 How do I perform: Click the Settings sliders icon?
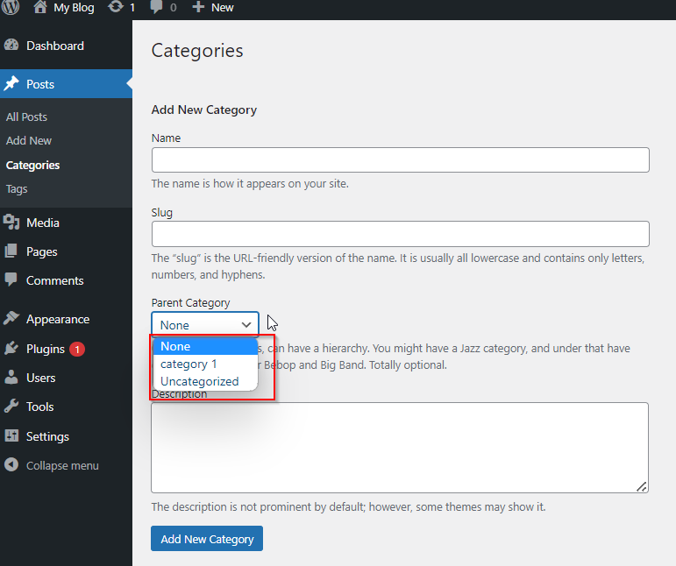point(11,435)
